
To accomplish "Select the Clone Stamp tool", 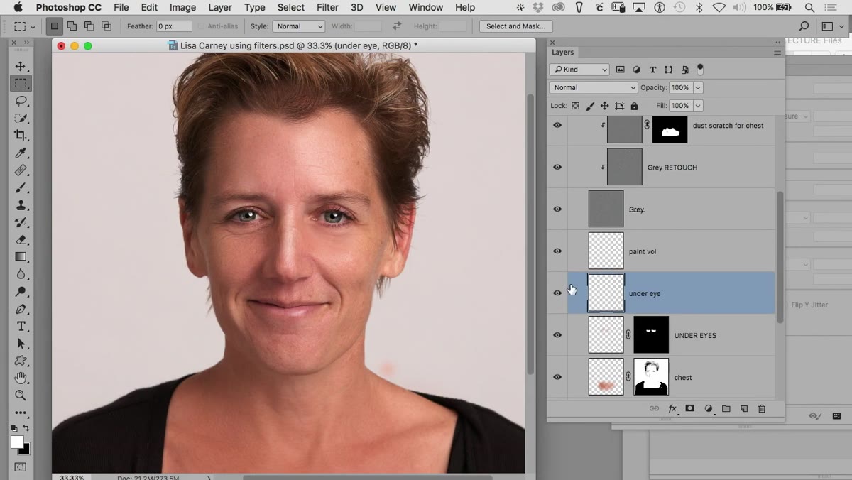I will tap(21, 205).
